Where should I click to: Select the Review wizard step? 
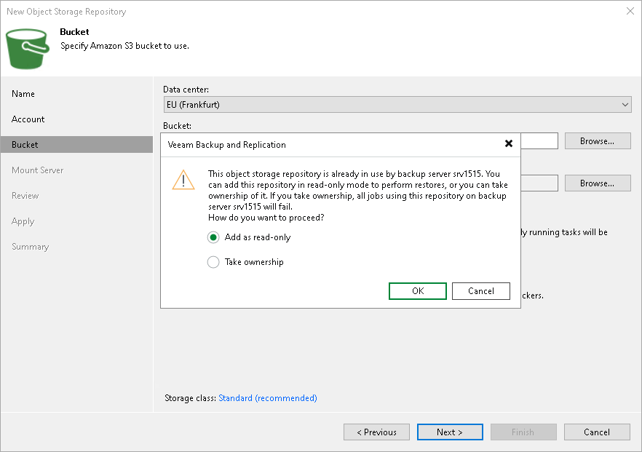point(25,196)
